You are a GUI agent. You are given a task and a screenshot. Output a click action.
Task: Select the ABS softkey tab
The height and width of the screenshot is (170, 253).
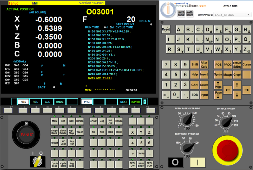point(23,102)
